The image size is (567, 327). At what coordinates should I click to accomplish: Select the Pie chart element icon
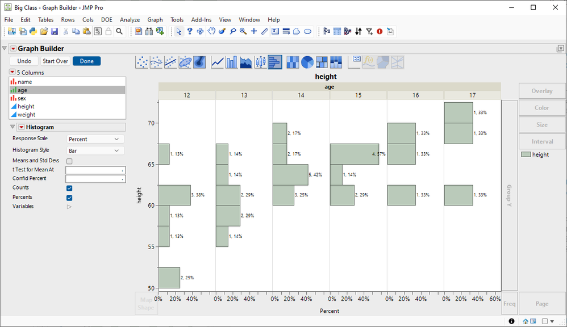pyautogui.click(x=307, y=62)
